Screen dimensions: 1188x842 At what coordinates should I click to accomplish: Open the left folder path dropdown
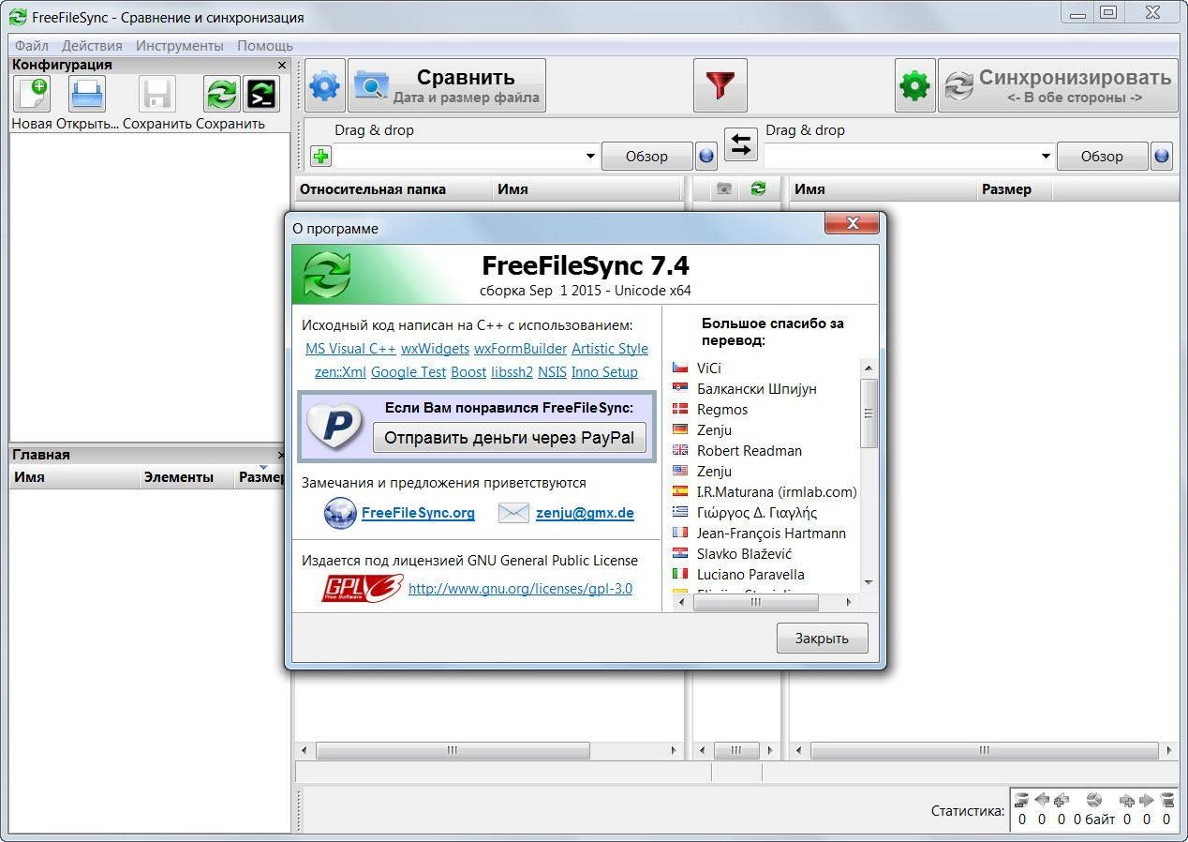click(x=590, y=157)
